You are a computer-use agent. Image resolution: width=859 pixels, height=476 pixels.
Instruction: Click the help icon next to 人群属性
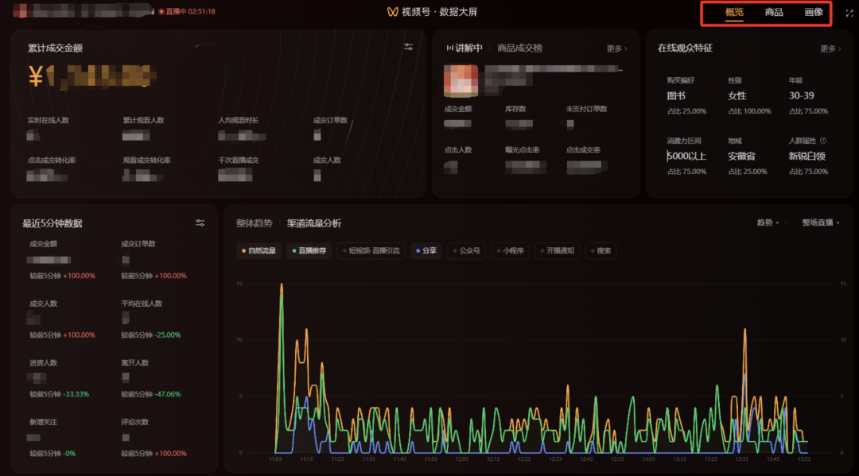point(823,141)
